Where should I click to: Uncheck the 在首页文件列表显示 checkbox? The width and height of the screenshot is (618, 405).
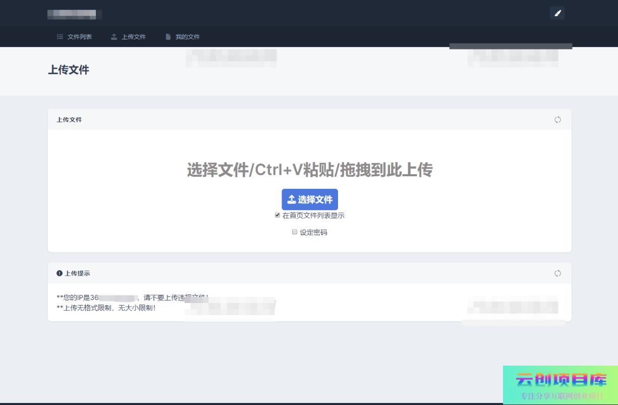pyautogui.click(x=277, y=215)
